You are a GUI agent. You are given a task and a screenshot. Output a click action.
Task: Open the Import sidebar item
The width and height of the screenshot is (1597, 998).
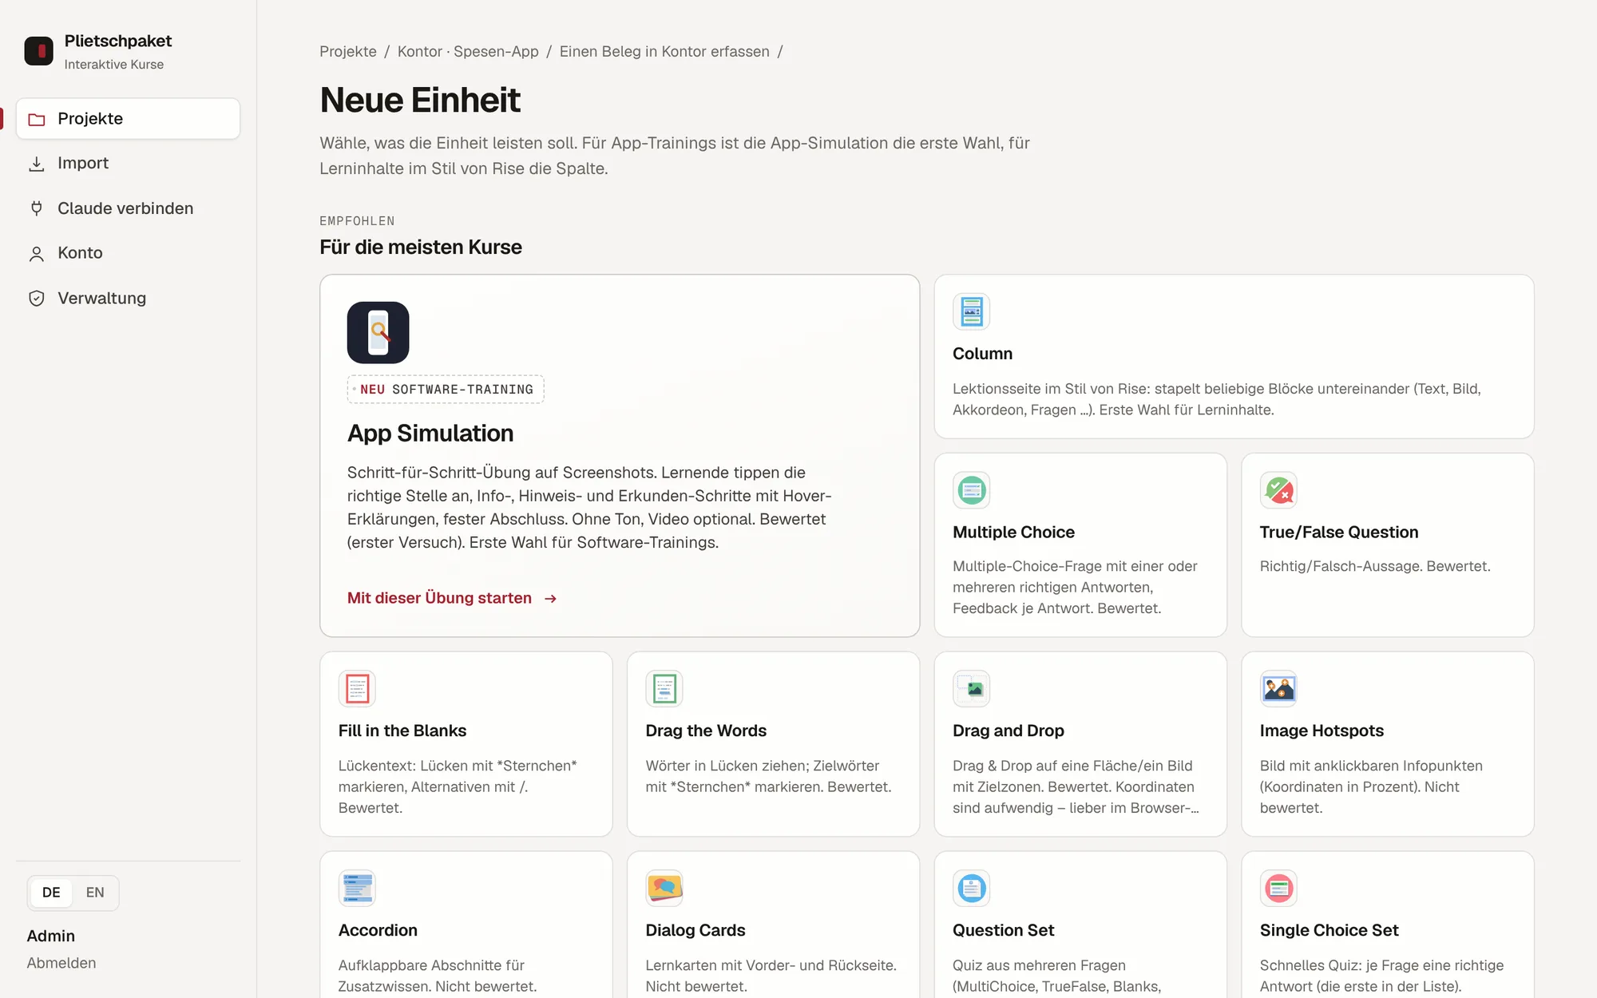click(128, 164)
